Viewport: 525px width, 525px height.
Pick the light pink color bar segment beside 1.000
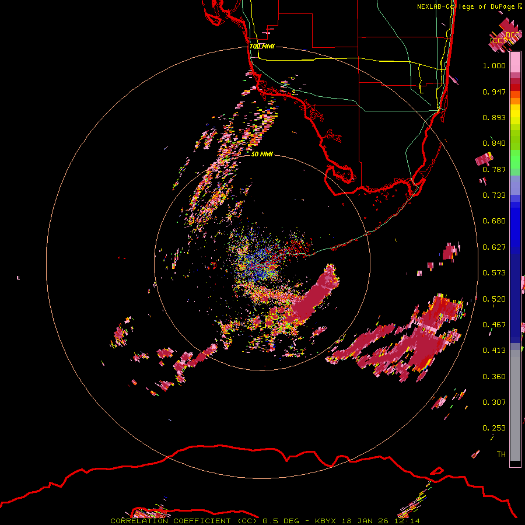[x=515, y=62]
